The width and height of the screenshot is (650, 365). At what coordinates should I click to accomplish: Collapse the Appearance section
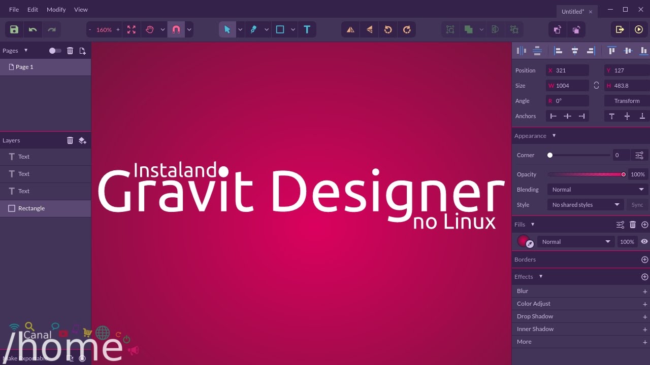[x=554, y=135]
